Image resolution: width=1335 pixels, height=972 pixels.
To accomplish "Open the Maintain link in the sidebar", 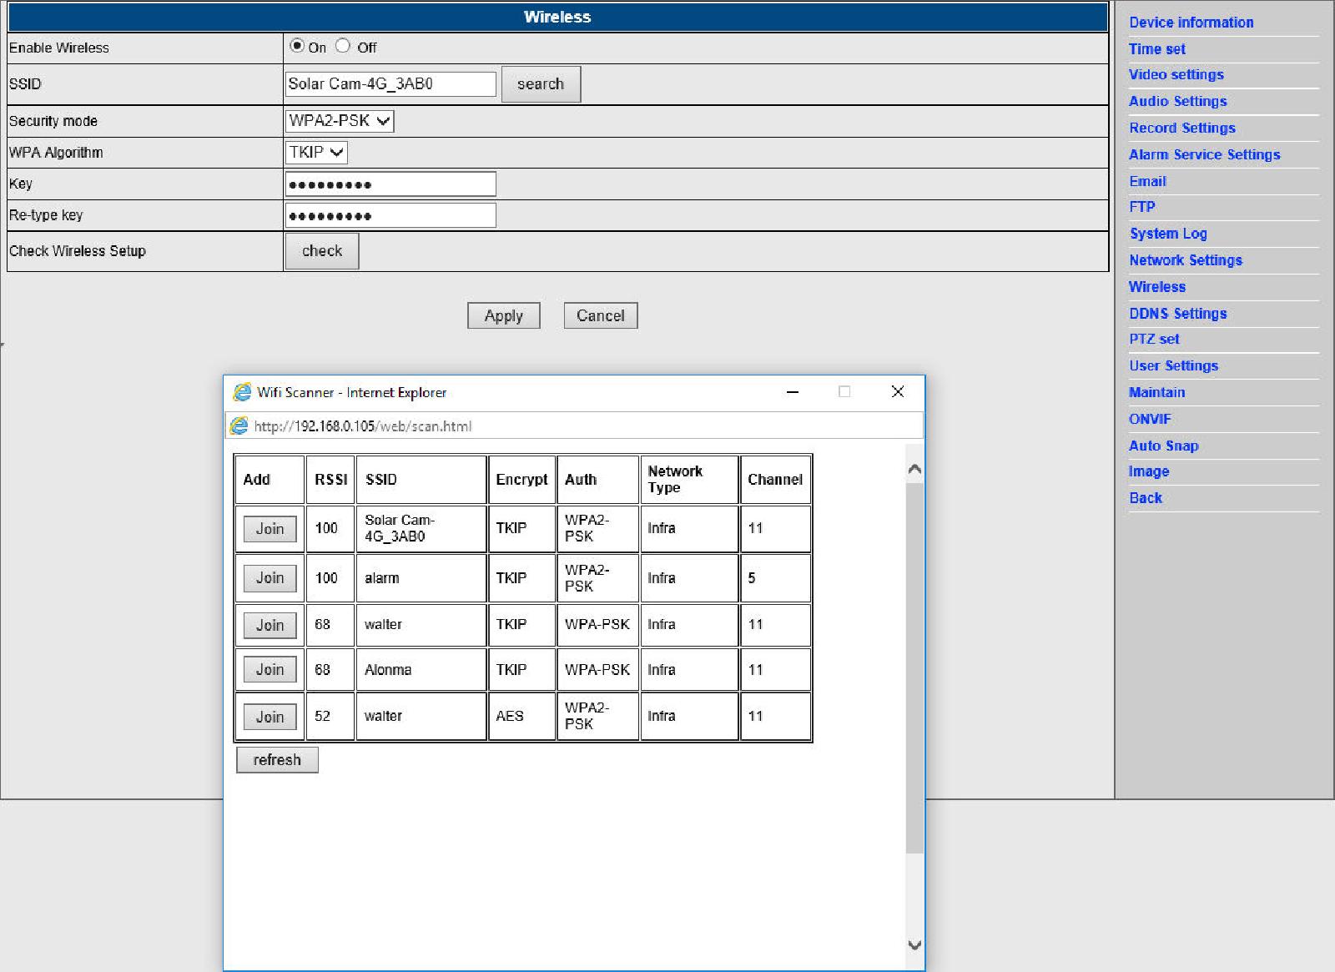I will (1156, 392).
